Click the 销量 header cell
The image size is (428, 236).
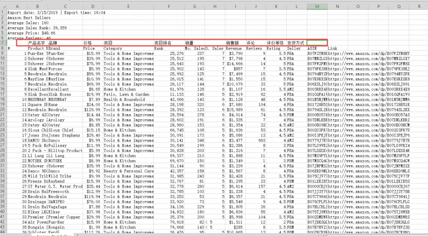click(x=194, y=43)
